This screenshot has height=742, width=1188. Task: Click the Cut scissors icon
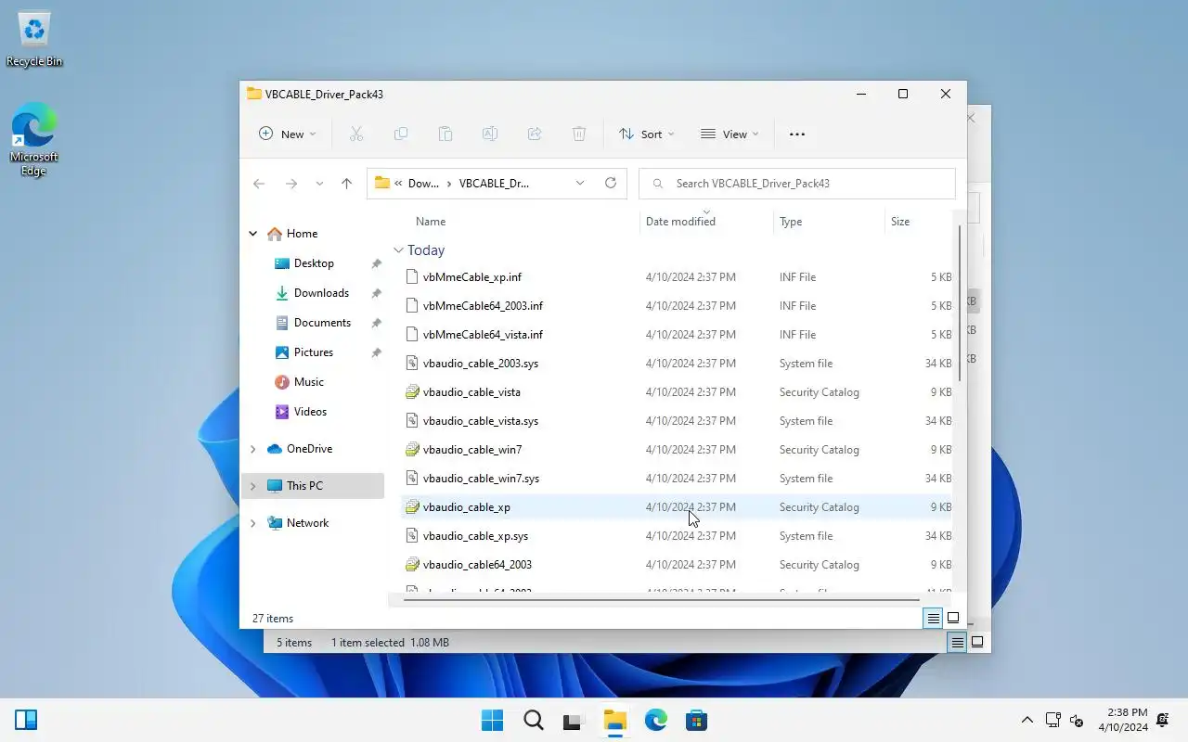point(355,134)
